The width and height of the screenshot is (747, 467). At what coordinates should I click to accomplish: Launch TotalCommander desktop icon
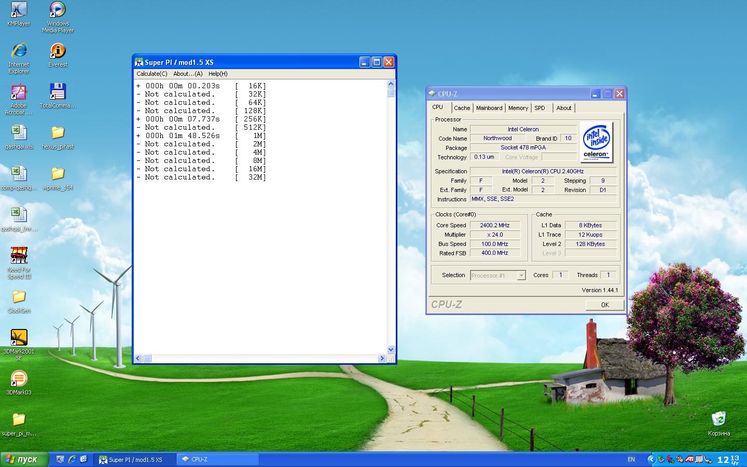pyautogui.click(x=58, y=96)
